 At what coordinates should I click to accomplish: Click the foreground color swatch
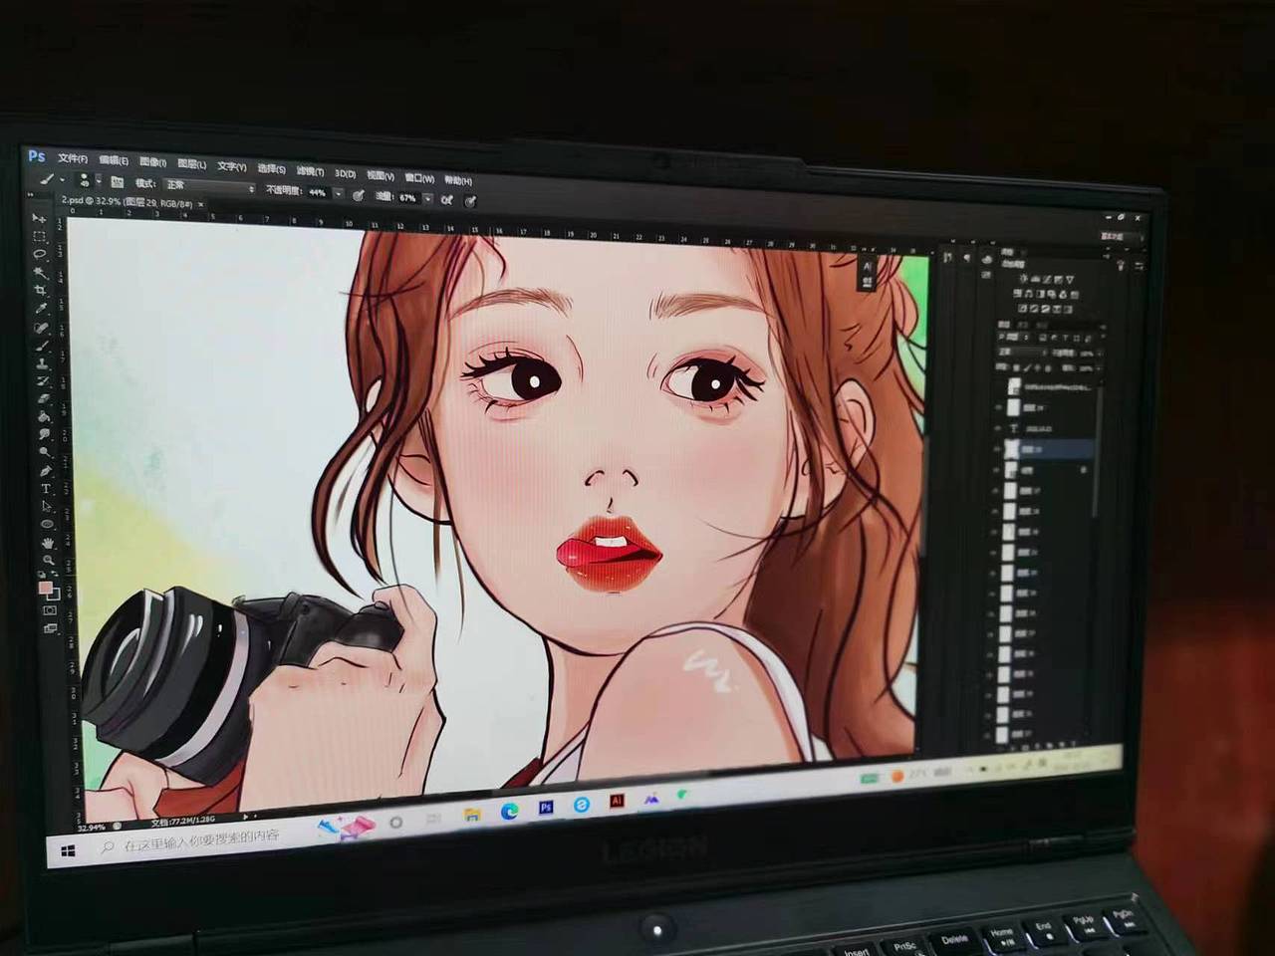click(46, 588)
